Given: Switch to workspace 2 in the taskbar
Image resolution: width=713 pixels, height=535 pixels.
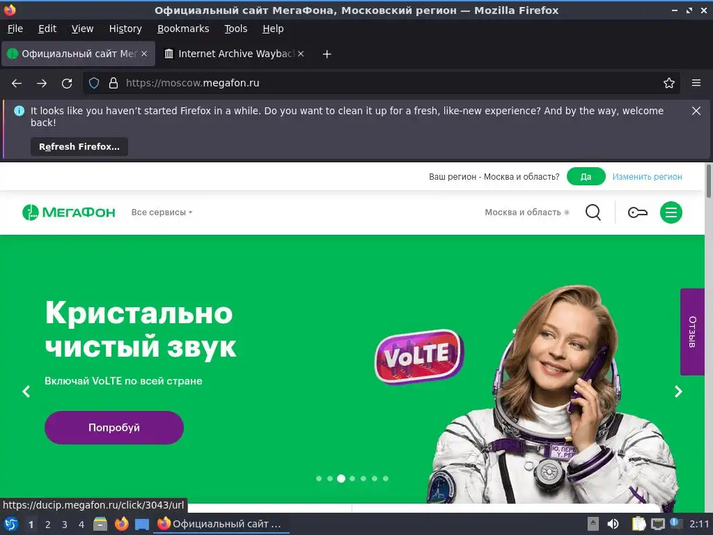Looking at the screenshot, I should [x=48, y=525].
